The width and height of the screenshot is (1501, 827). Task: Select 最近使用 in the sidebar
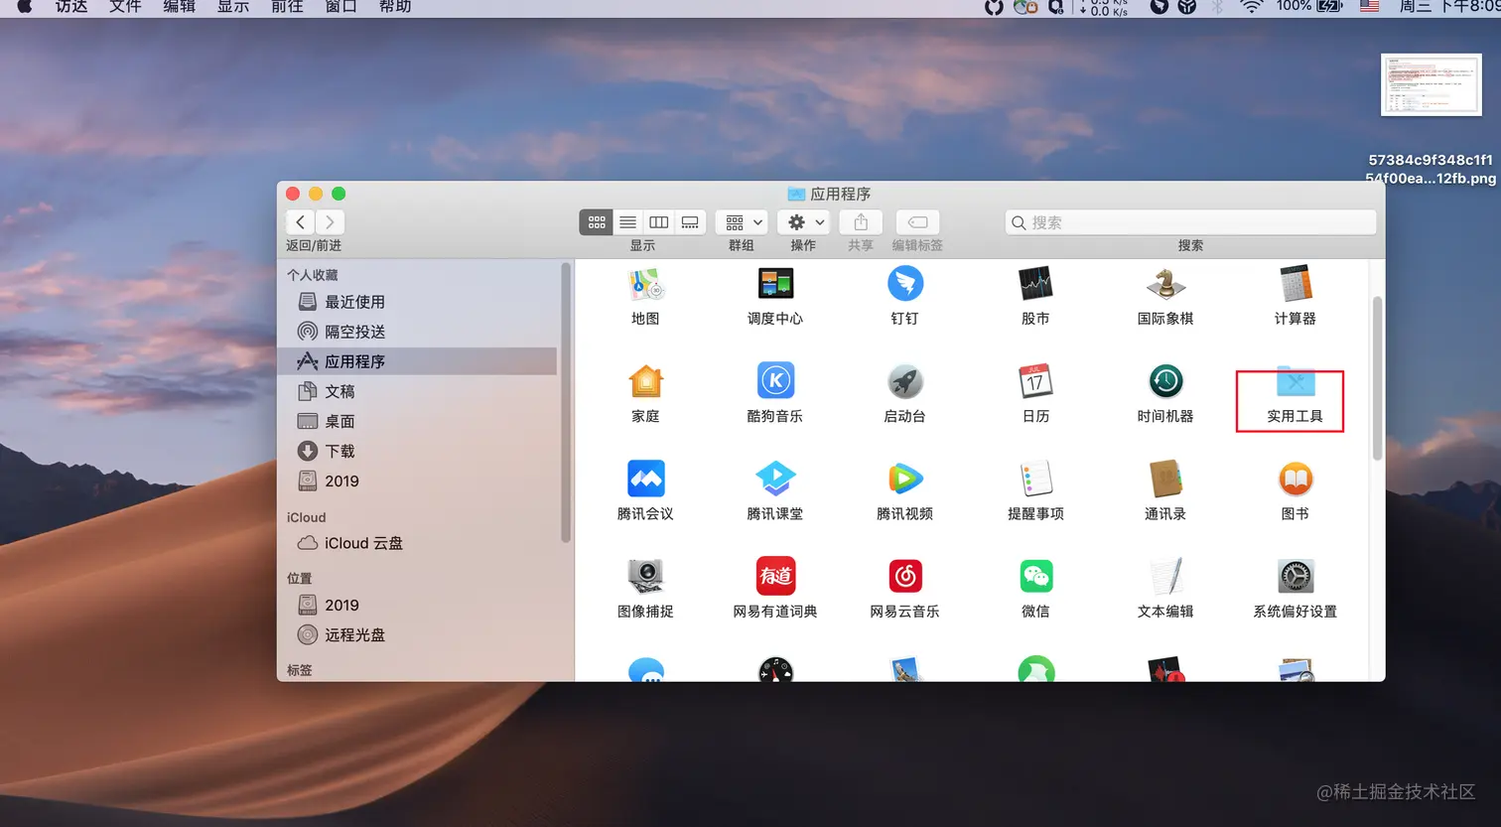pos(417,302)
